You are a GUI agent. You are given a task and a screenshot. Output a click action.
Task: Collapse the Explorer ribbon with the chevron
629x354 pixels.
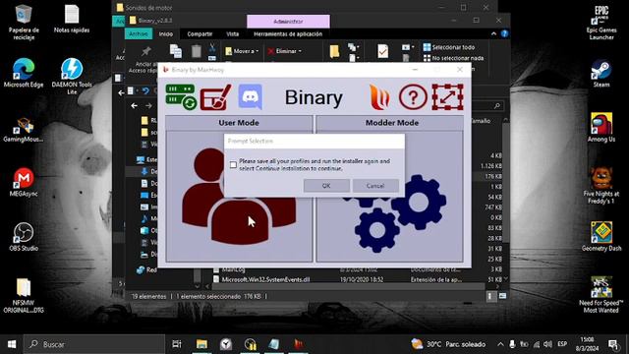(493, 34)
